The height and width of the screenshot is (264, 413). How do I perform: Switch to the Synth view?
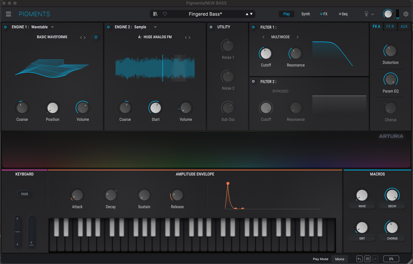305,14
